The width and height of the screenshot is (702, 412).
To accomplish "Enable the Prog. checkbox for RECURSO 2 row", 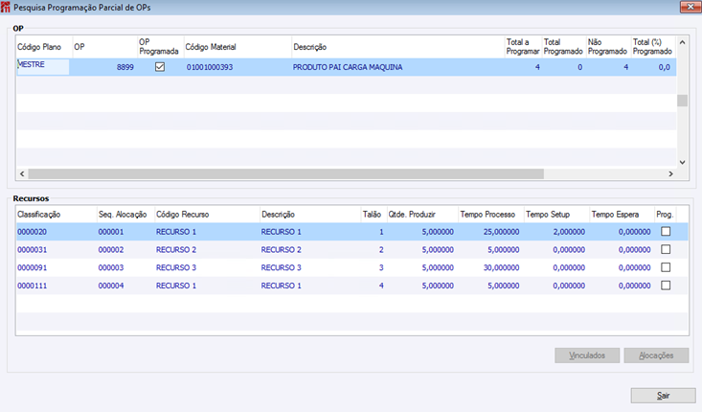I will pos(666,249).
